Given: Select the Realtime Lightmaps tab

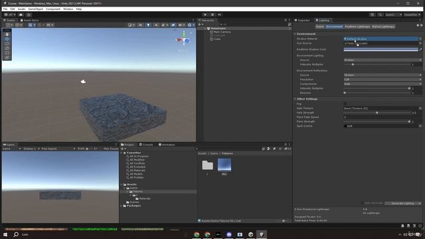Looking at the screenshot, I should 357,27.
